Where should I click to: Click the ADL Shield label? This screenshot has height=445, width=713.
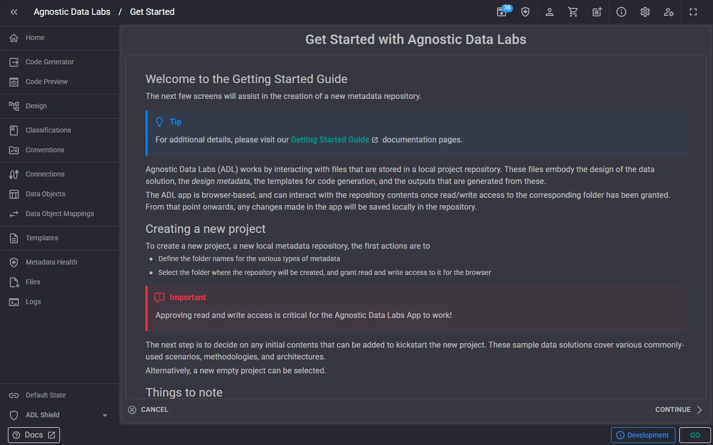(43, 415)
